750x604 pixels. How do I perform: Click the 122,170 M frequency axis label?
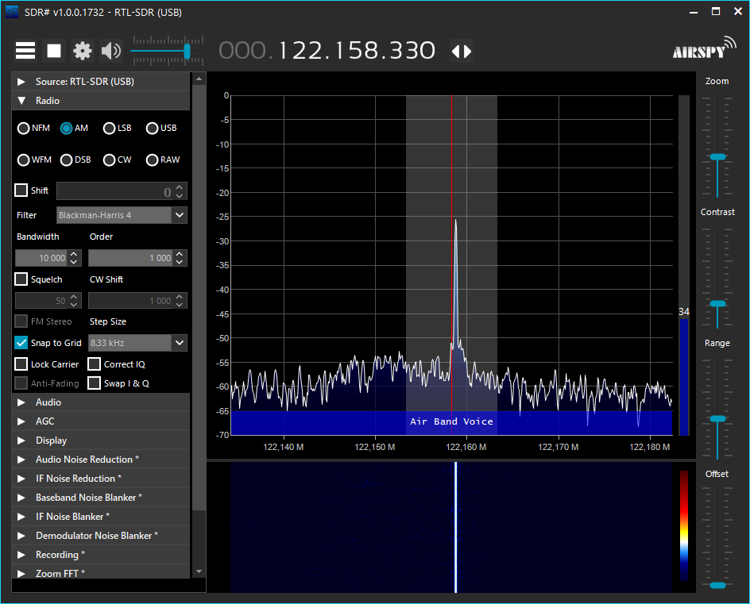pyautogui.click(x=559, y=448)
